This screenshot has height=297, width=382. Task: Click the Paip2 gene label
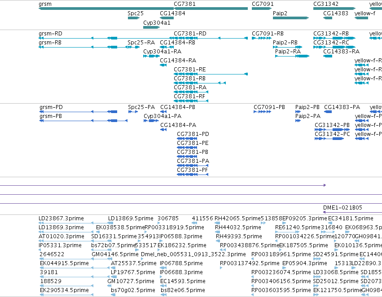[280, 13]
